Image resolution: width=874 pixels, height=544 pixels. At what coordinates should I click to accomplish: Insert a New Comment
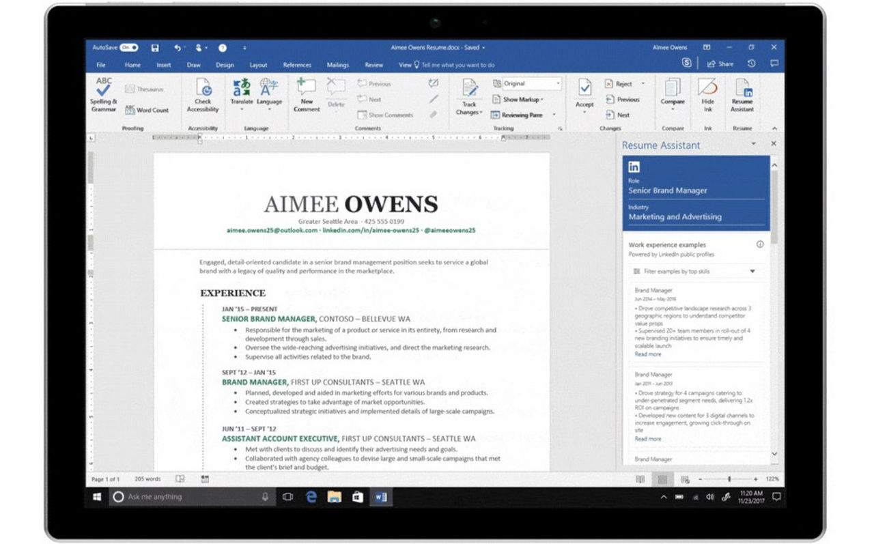point(306,96)
